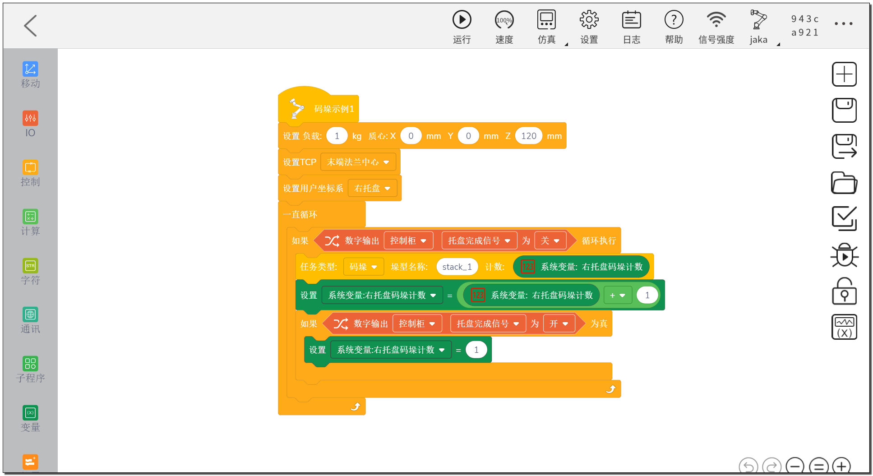
Task: Edit the load 1 kg field
Action: (x=337, y=136)
